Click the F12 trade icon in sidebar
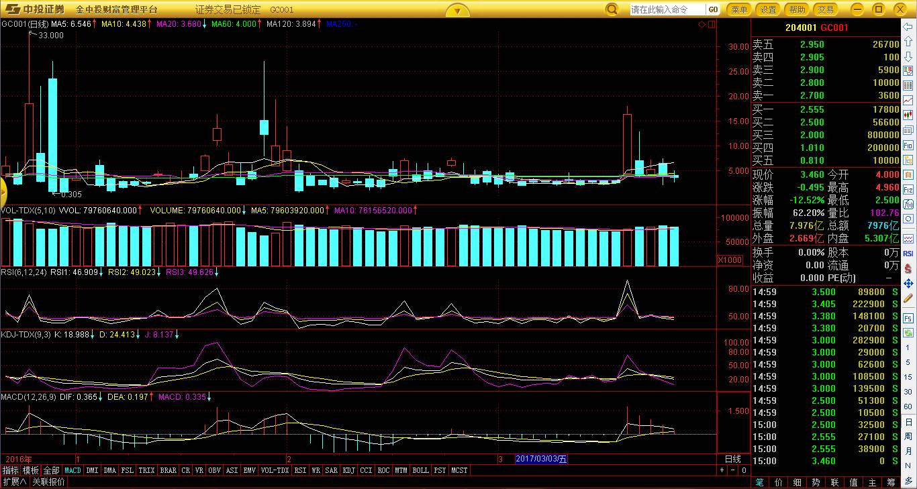 tap(908, 190)
